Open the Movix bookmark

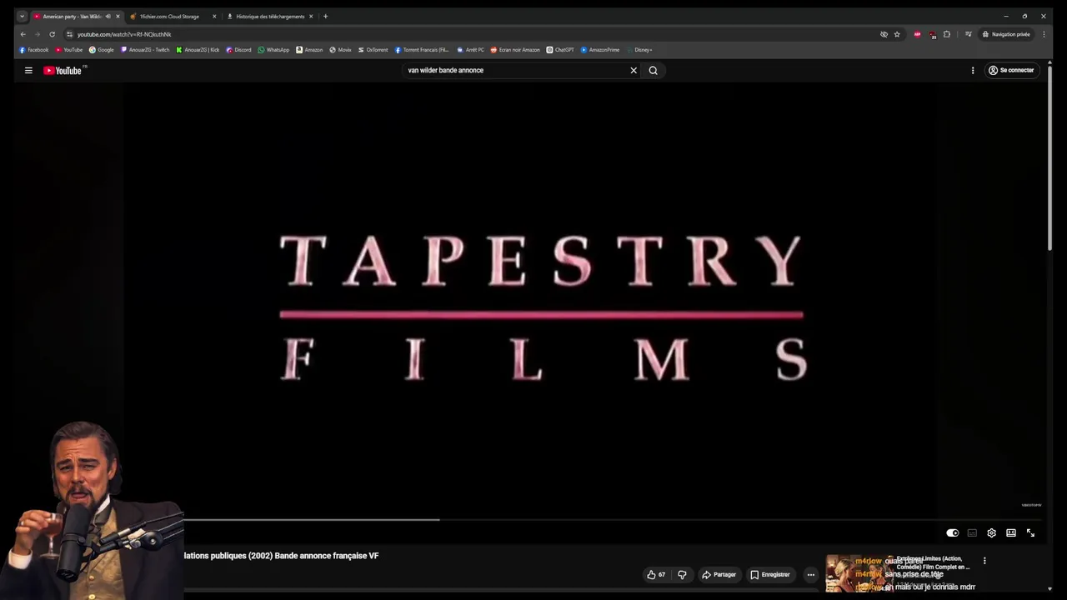(x=340, y=50)
